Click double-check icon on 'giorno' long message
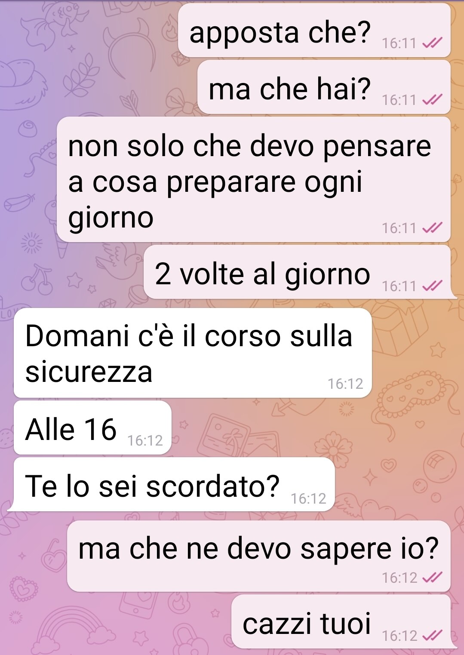This screenshot has height=655, width=464. pyautogui.click(x=432, y=228)
